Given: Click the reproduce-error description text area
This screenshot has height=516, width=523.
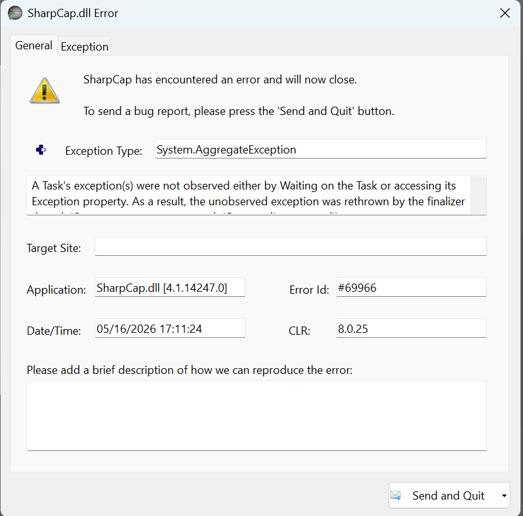Looking at the screenshot, I should pyautogui.click(x=256, y=416).
